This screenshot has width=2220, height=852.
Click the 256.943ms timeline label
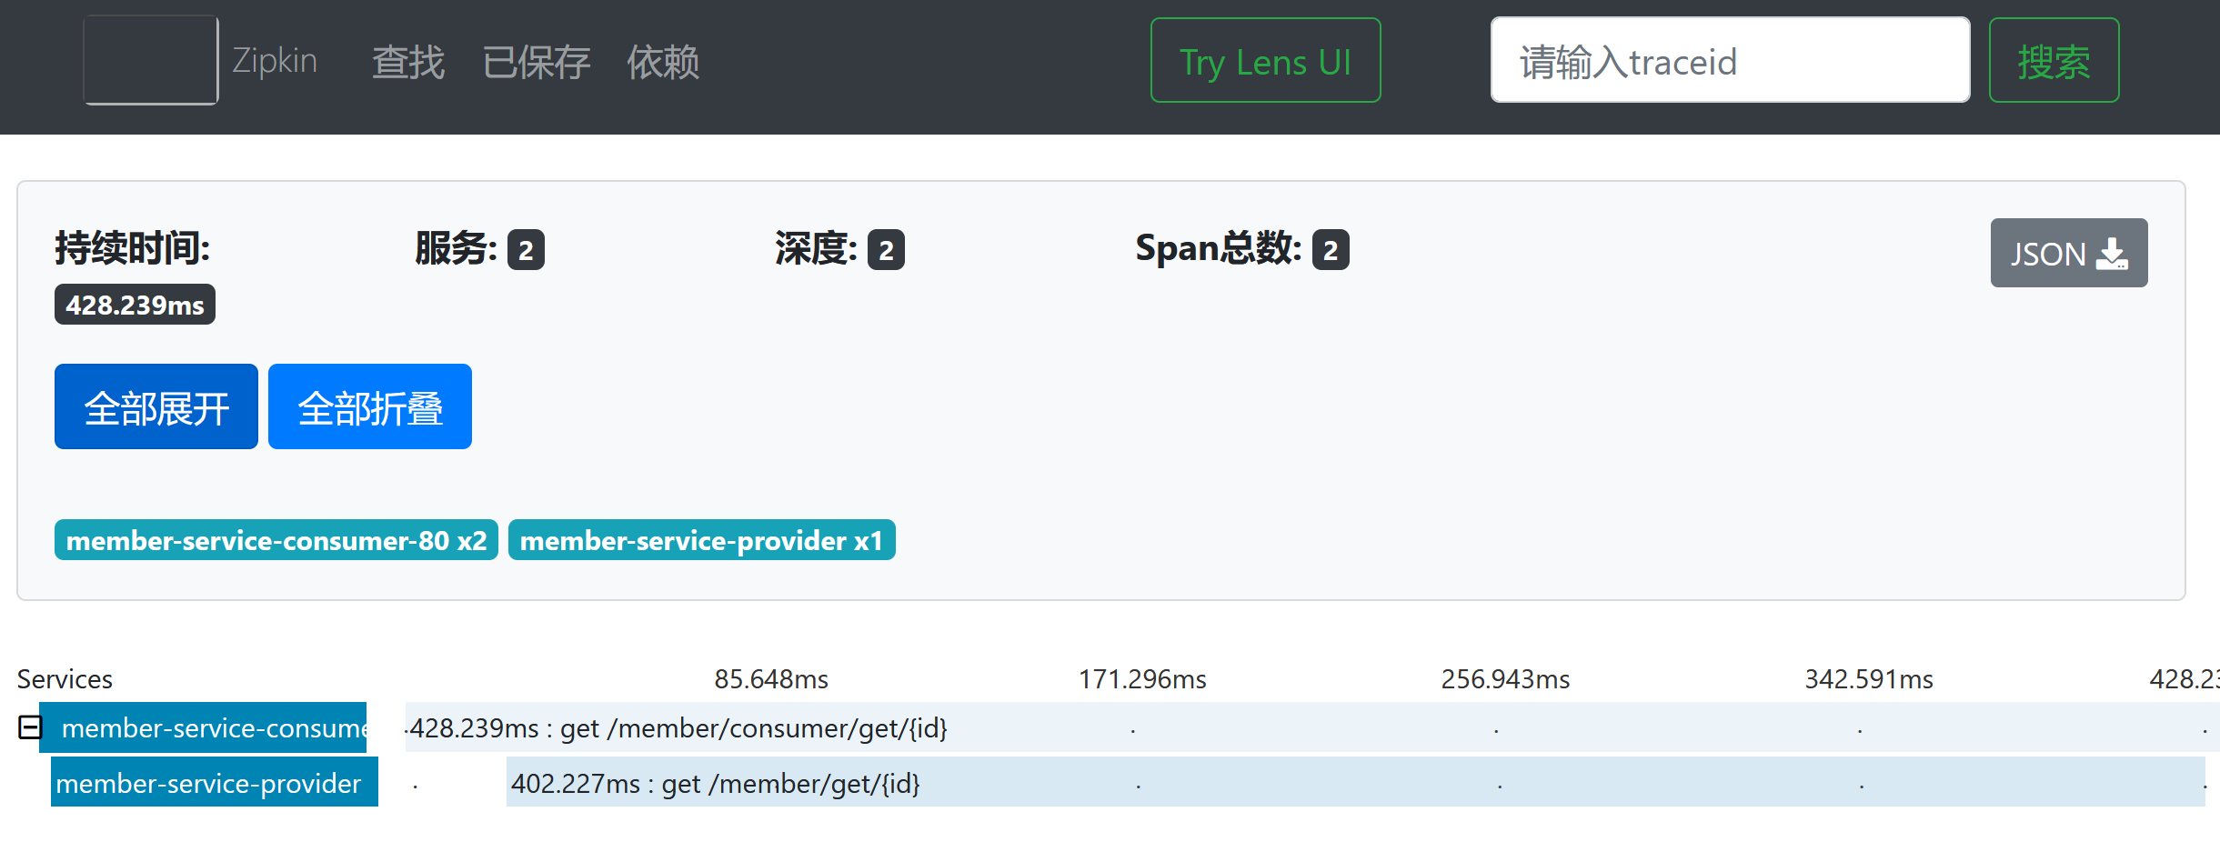click(1505, 679)
